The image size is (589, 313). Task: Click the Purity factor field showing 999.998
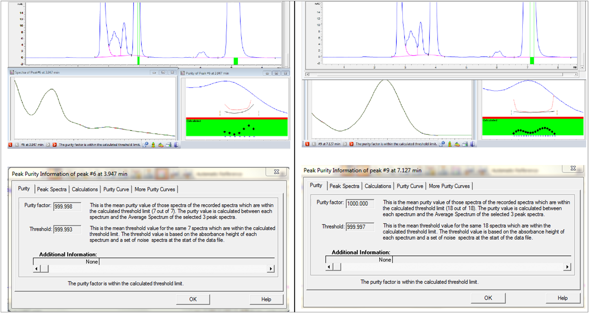click(x=67, y=207)
